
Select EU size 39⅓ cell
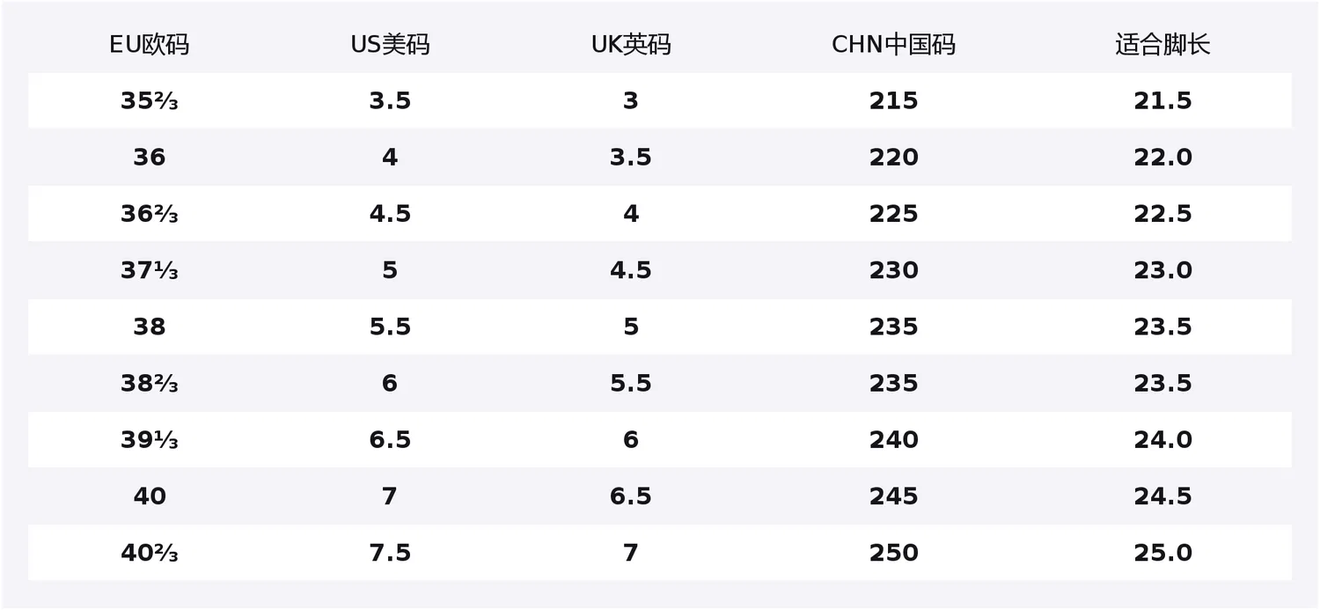tap(149, 440)
